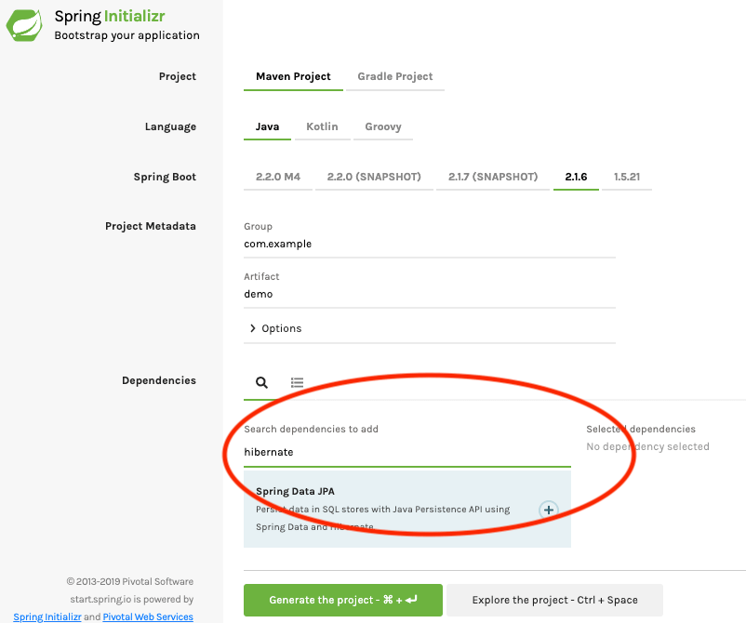Click the Project Metadata label
The height and width of the screenshot is (623, 746).
(151, 226)
